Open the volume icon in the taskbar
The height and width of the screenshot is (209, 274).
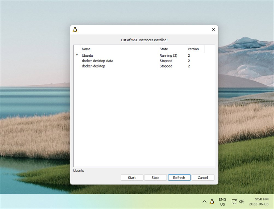[241, 202]
